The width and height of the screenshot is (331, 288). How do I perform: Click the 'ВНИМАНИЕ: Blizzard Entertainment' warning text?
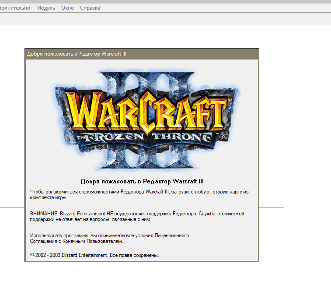coord(137,216)
